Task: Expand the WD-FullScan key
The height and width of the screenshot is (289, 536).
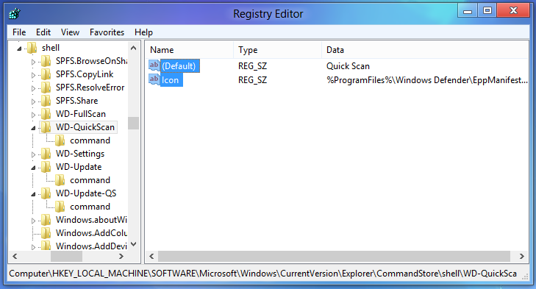Action: [33, 115]
